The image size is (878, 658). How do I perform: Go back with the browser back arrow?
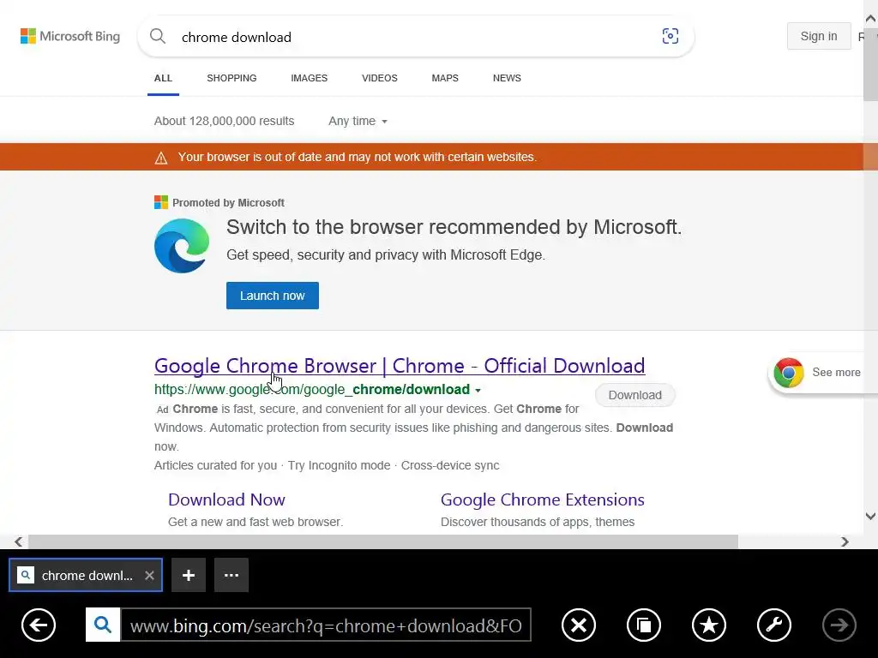coord(39,625)
